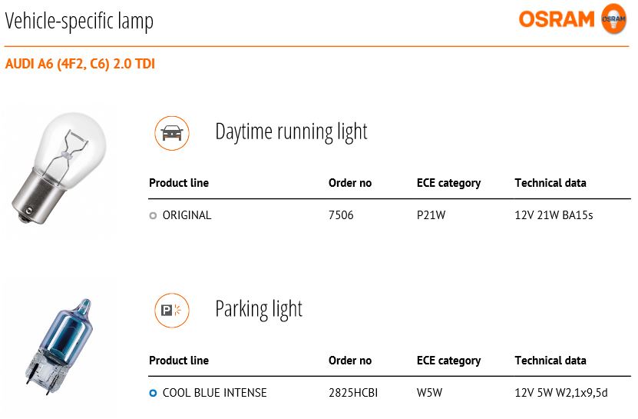Click the 12V 5W W2,1x9,5d technical data
This screenshot has width=638, height=419.
561,393
